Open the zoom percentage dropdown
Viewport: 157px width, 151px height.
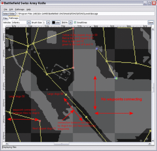[71, 22]
